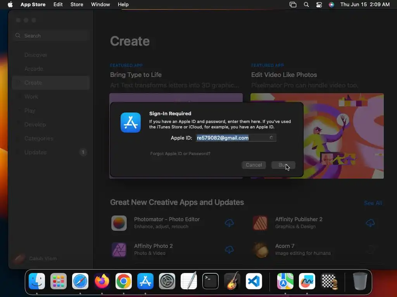
Task: Download Affinity Publisher 2 via cloud icon
Action: [x=370, y=223]
